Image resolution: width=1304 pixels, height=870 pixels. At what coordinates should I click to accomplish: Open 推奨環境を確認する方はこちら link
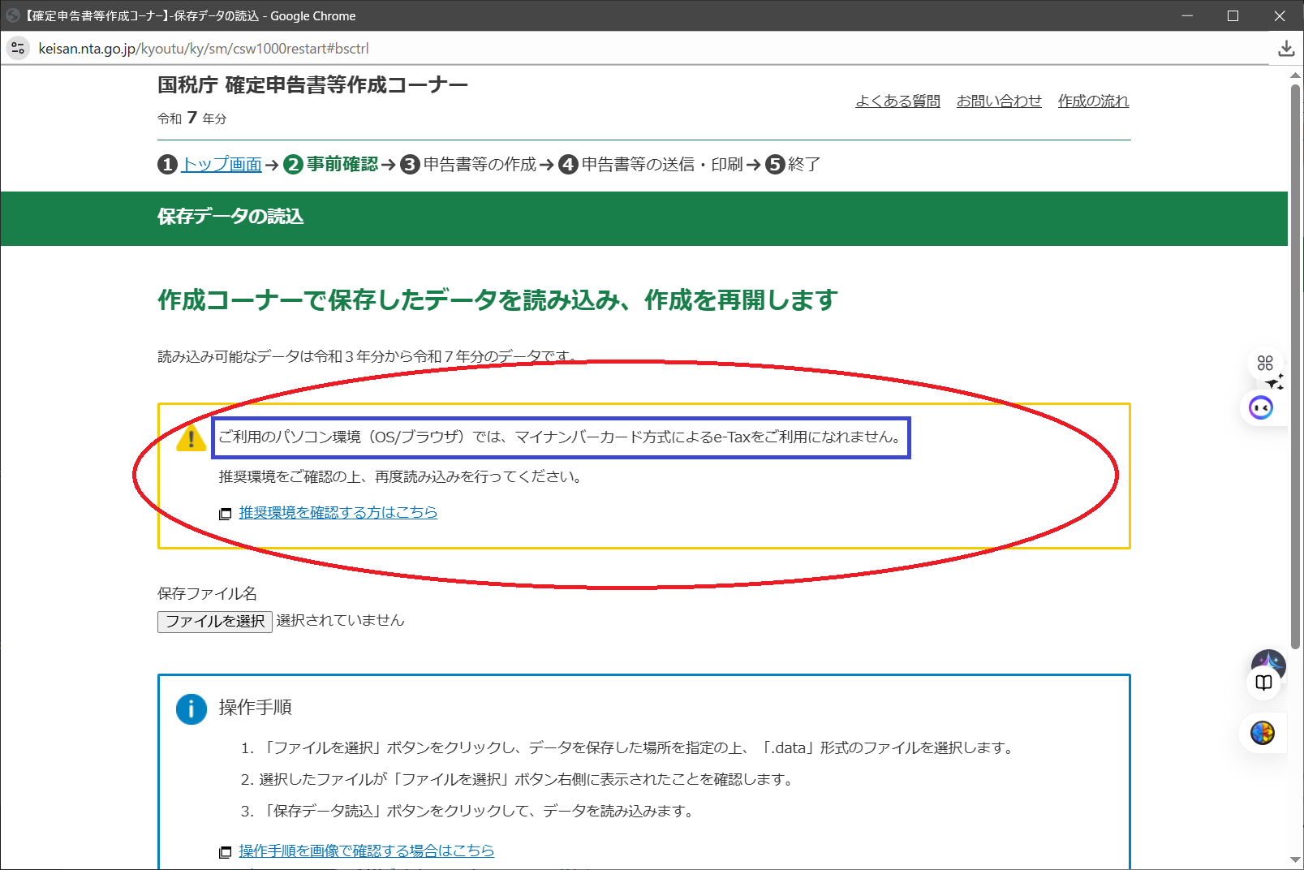pyautogui.click(x=338, y=512)
